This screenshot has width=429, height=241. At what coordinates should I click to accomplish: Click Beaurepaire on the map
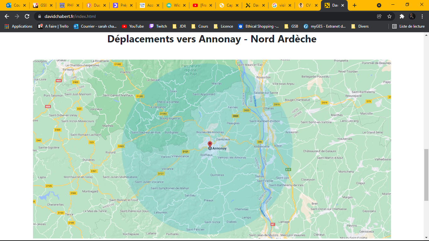point(354,96)
